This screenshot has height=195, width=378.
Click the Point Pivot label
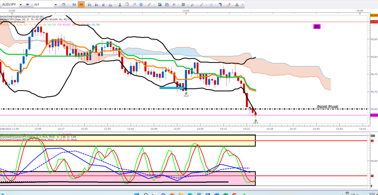(328, 107)
